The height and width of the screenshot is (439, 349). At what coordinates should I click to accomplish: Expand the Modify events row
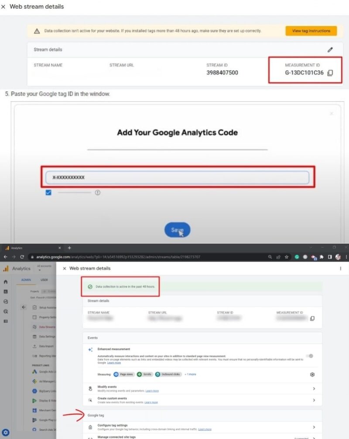(202, 388)
